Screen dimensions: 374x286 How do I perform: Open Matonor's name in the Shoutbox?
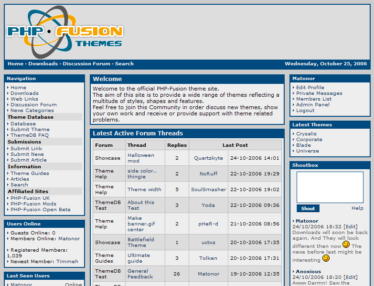point(307,221)
